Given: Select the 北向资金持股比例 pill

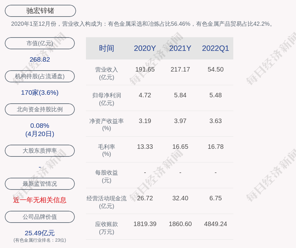Looking at the screenshot, I should click(x=40, y=109).
